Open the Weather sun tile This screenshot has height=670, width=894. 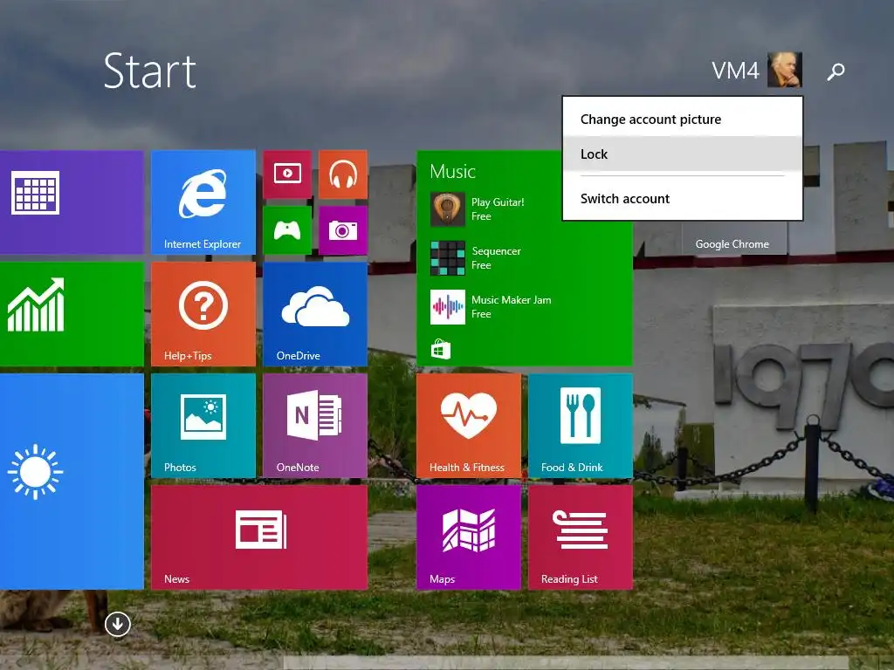72,482
